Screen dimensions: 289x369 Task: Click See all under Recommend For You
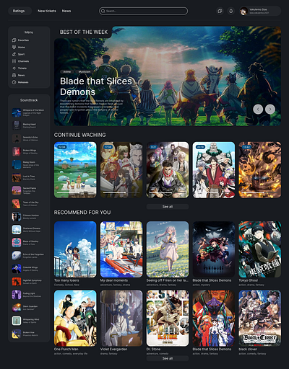coord(168,358)
